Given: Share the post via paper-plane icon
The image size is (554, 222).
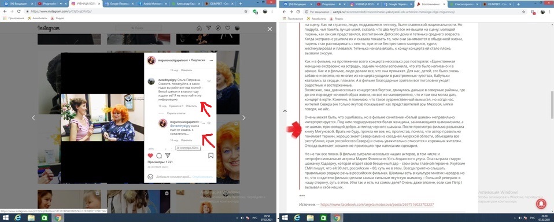Looking at the screenshot, I should [168, 156].
